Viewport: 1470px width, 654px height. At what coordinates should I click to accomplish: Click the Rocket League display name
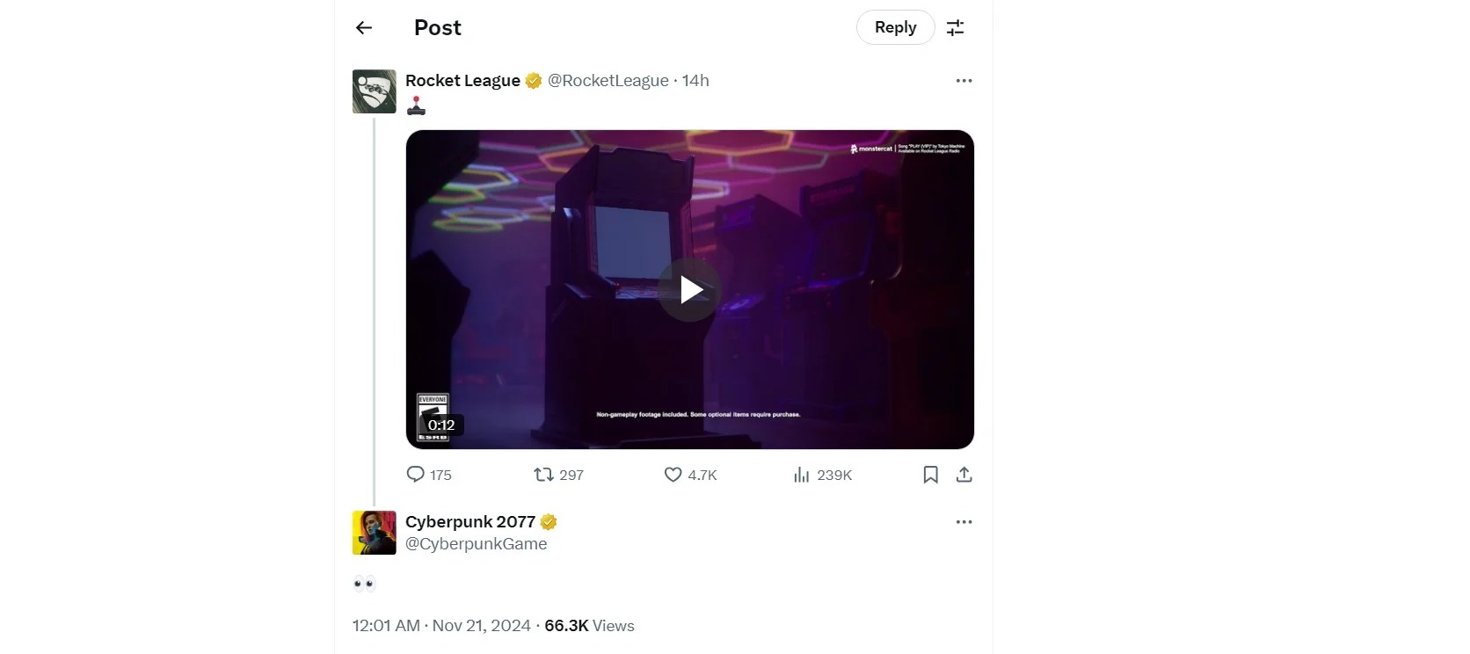pos(462,81)
